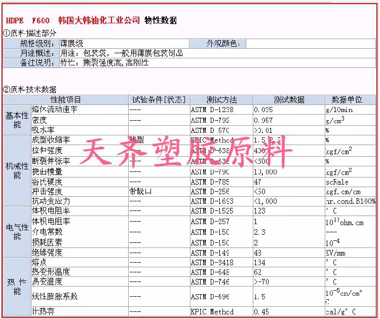Click the g/10min unit cell
Viewport: 380px width, 319px height.
pyautogui.click(x=350, y=110)
